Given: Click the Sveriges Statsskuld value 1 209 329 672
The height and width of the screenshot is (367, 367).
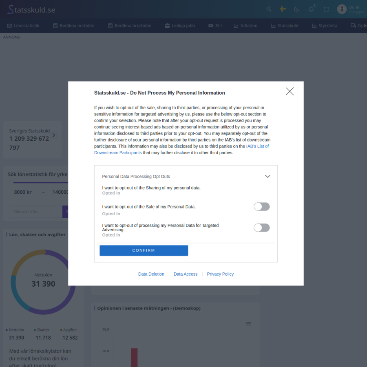Looking at the screenshot, I should coord(29,139).
